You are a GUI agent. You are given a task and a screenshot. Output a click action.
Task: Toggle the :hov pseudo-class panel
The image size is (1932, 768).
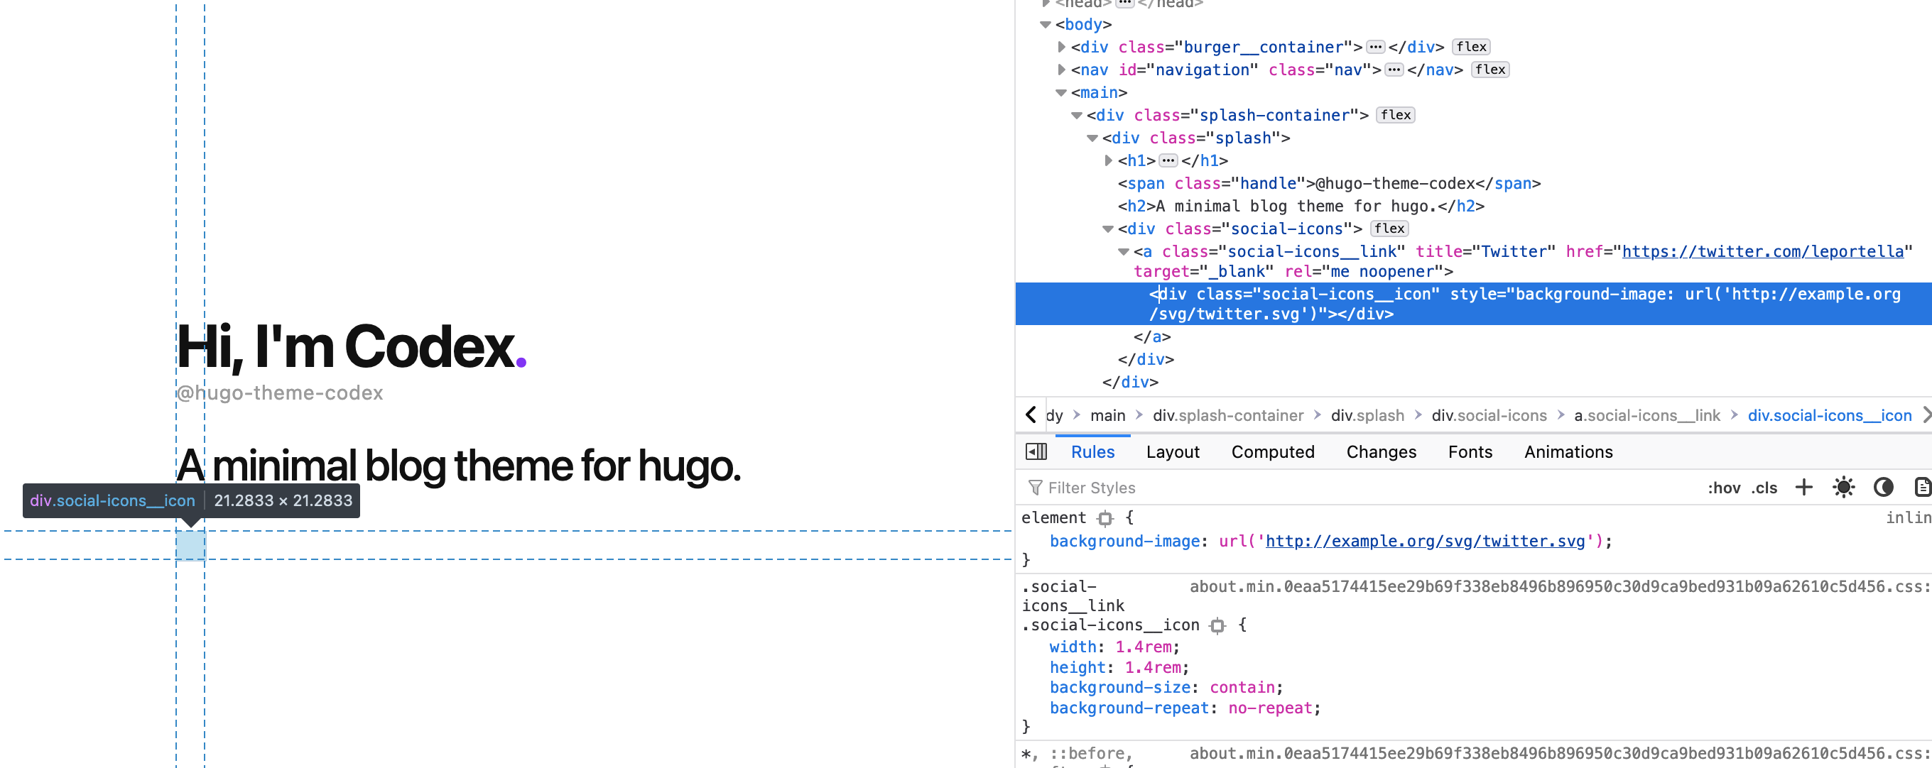[1727, 487]
